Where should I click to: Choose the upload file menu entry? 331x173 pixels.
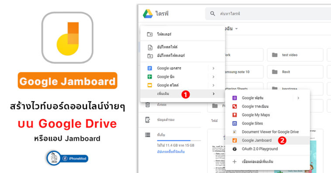pyautogui.click(x=183, y=47)
